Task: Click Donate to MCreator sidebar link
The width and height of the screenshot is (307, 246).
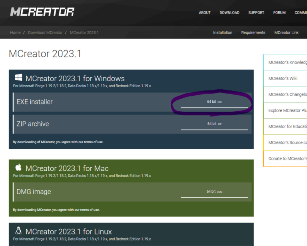Action: click(x=287, y=158)
